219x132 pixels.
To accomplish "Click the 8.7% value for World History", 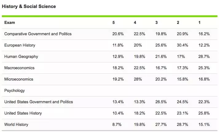I will (x=117, y=124).
